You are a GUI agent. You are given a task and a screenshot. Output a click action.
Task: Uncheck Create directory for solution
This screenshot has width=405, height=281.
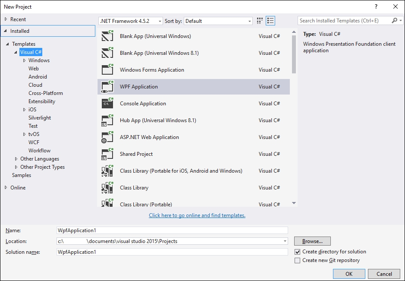coord(297,252)
